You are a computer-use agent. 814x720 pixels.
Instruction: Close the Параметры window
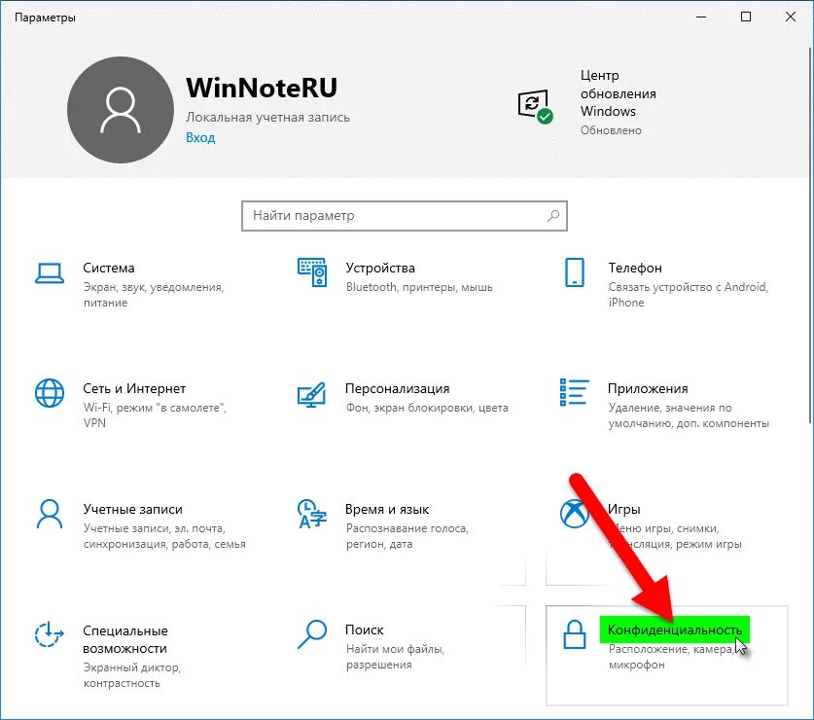point(791,18)
